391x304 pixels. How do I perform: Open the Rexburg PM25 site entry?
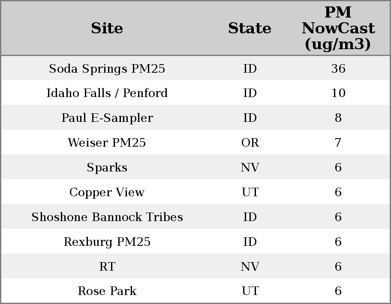coord(107,242)
